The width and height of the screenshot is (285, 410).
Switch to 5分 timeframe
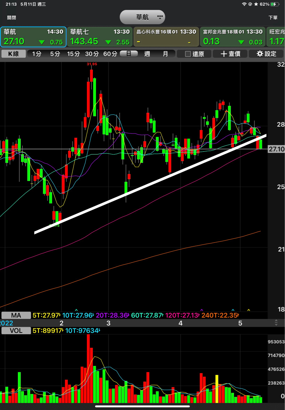pos(55,54)
